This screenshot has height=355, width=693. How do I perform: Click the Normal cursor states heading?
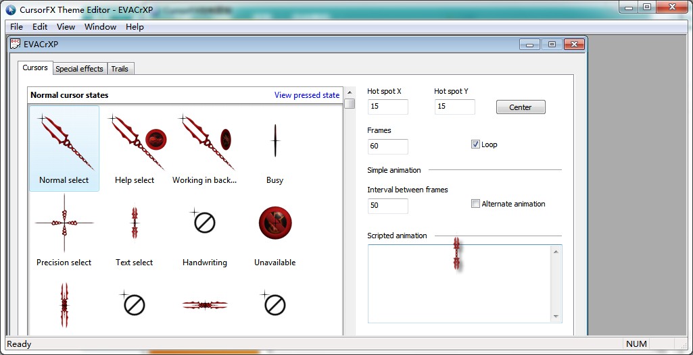[x=70, y=94]
